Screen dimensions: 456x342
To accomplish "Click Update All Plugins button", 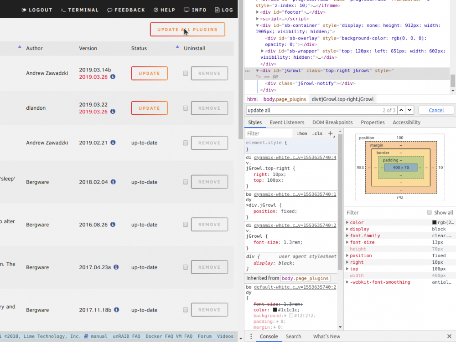I will pyautogui.click(x=187, y=29).
